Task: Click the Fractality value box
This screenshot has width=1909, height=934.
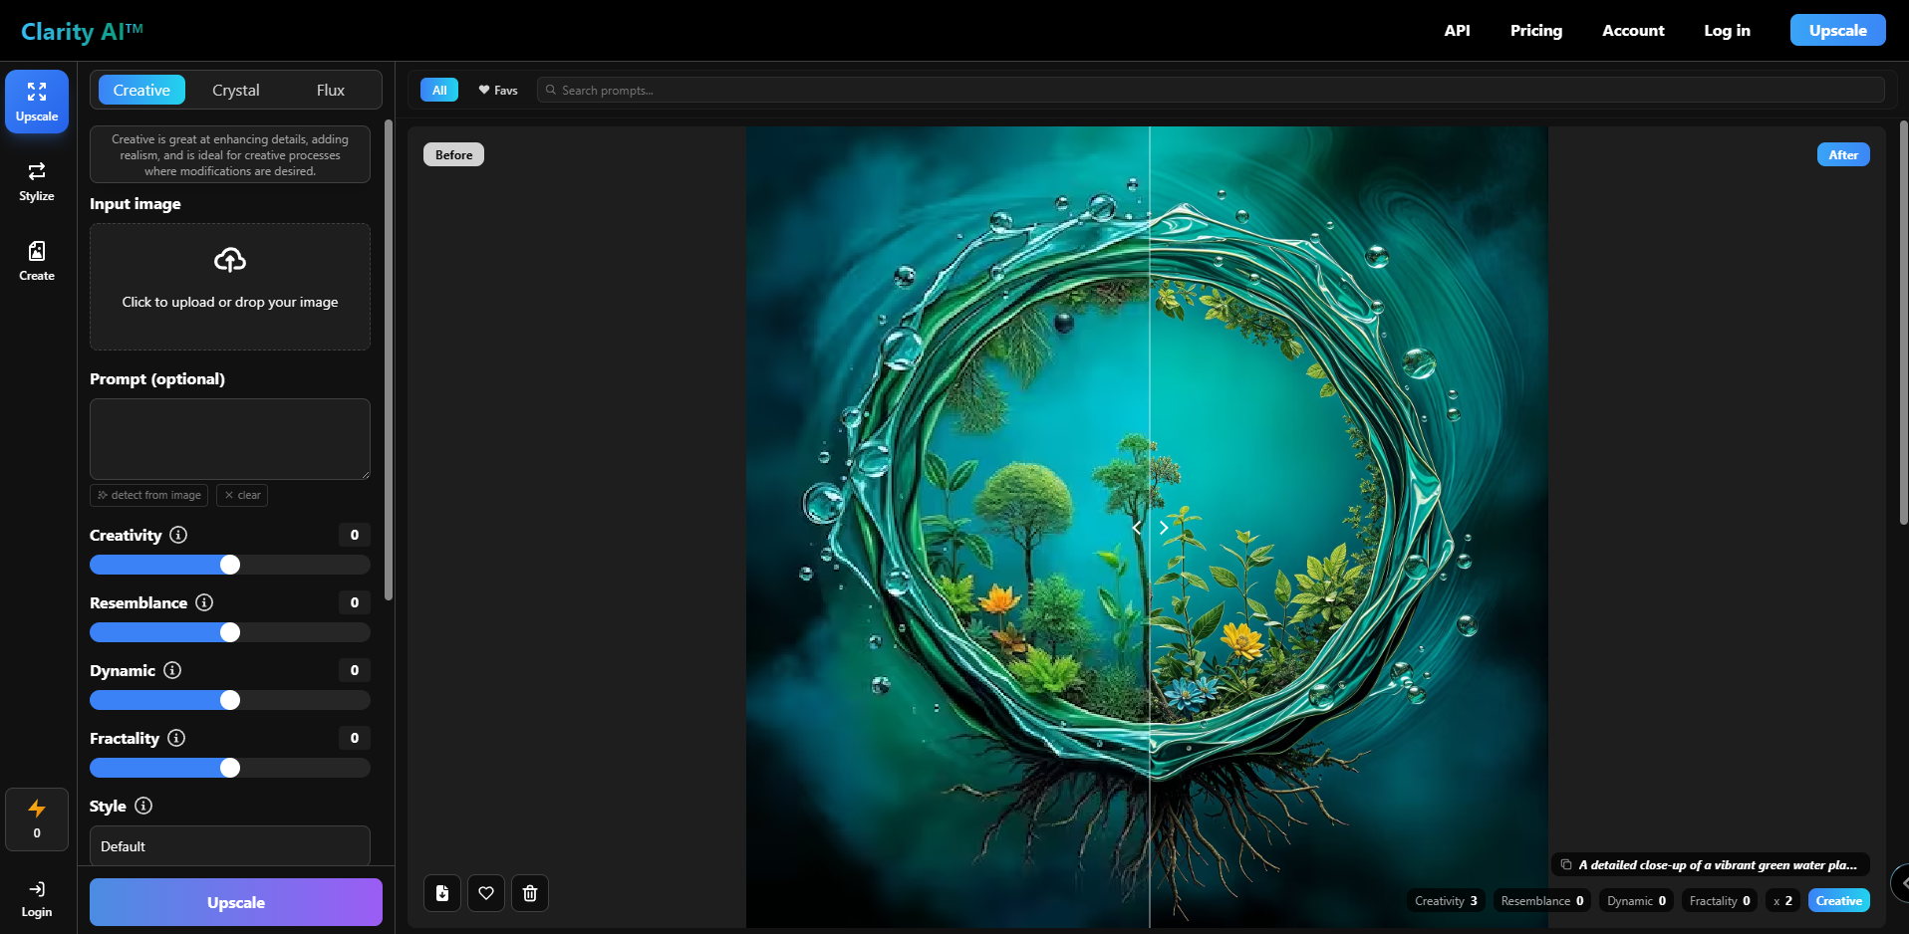Action: (355, 738)
